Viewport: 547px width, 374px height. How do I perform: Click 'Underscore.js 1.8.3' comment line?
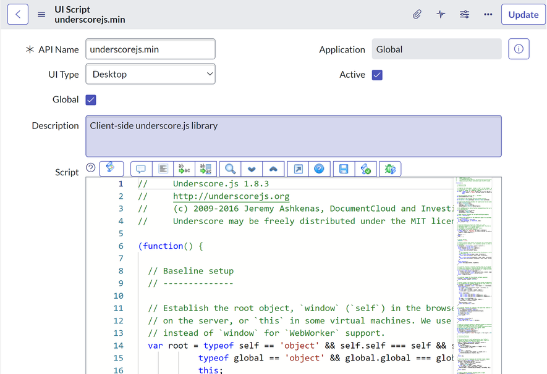click(x=221, y=183)
